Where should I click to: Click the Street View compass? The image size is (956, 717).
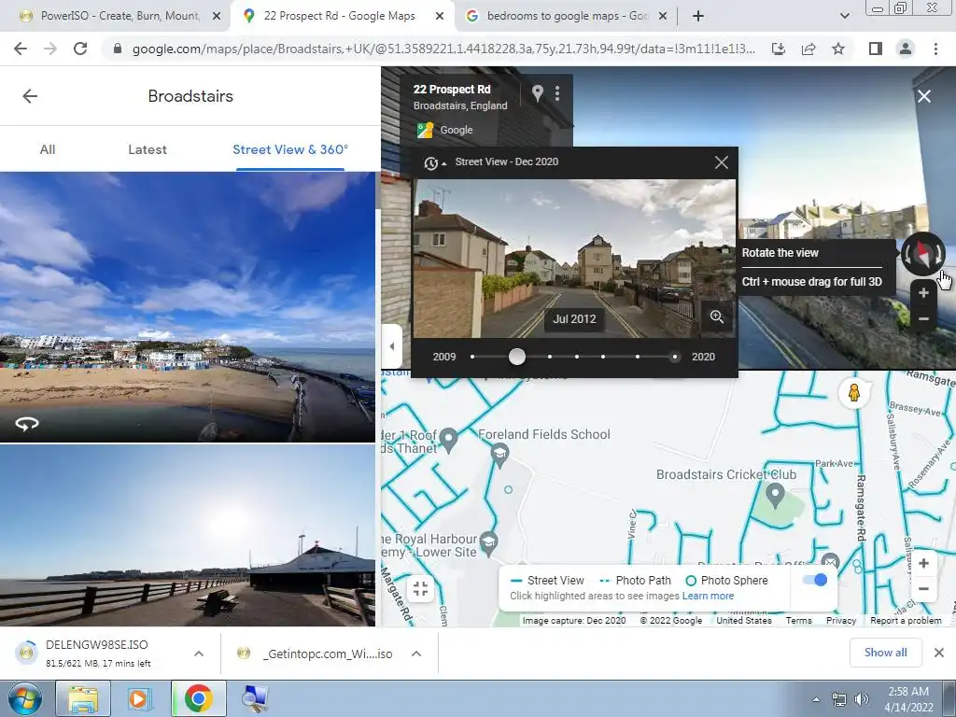pos(923,253)
